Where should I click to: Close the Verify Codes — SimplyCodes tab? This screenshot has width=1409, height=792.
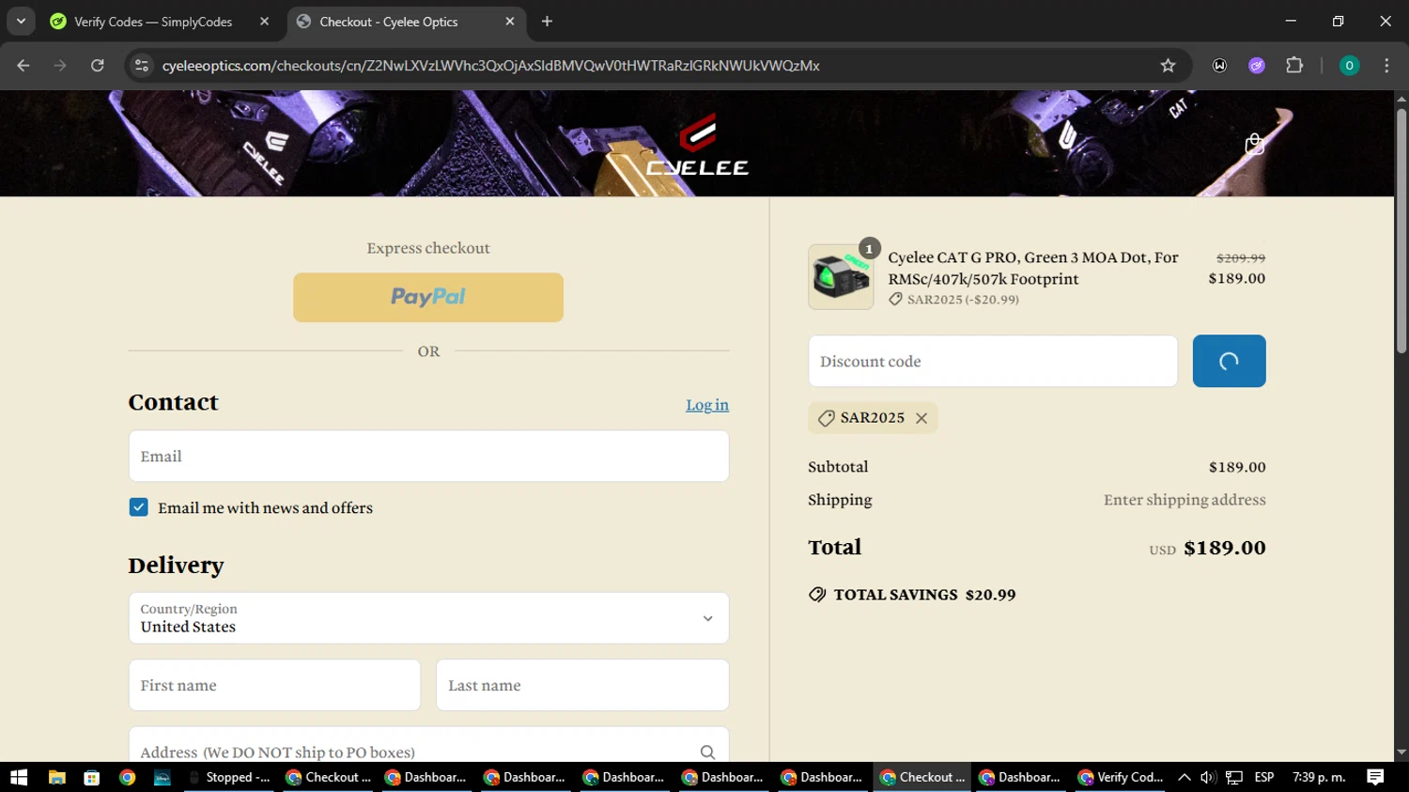point(264,21)
